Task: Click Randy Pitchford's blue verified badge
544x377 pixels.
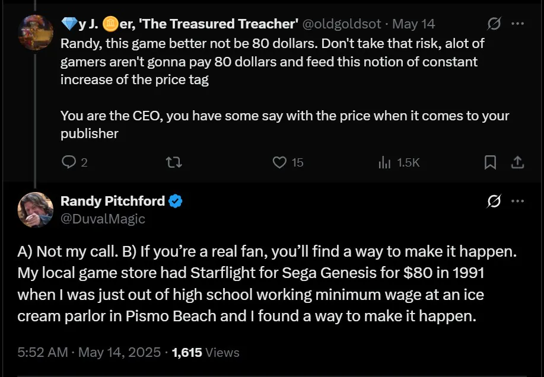Action: pyautogui.click(x=176, y=202)
